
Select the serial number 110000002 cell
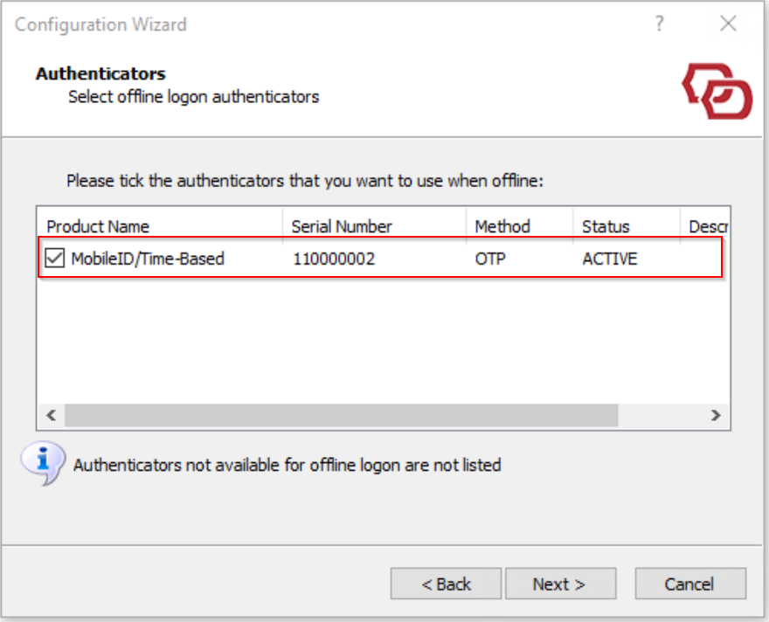pos(333,259)
